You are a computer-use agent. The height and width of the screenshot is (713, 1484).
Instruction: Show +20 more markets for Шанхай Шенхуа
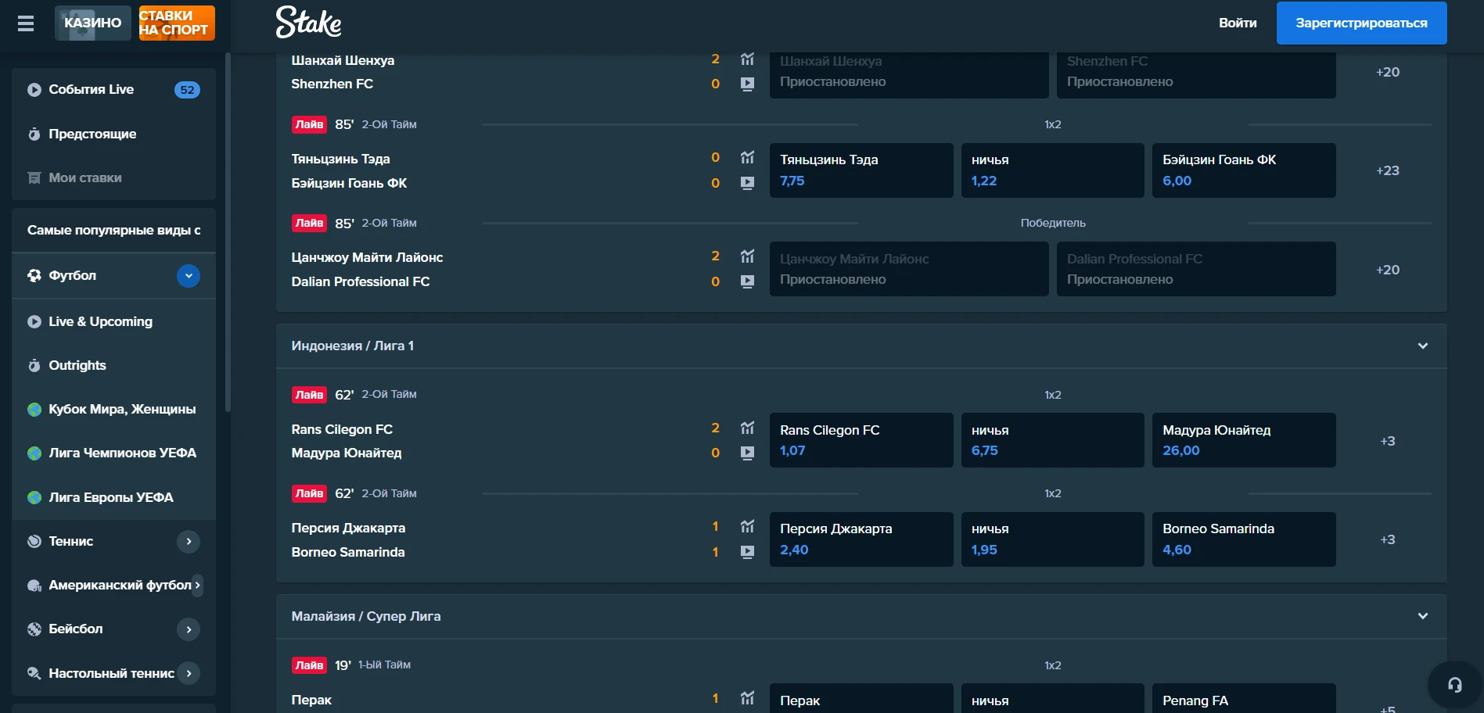(1388, 72)
